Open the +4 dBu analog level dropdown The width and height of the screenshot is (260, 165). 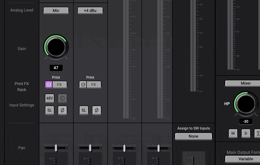click(x=90, y=11)
